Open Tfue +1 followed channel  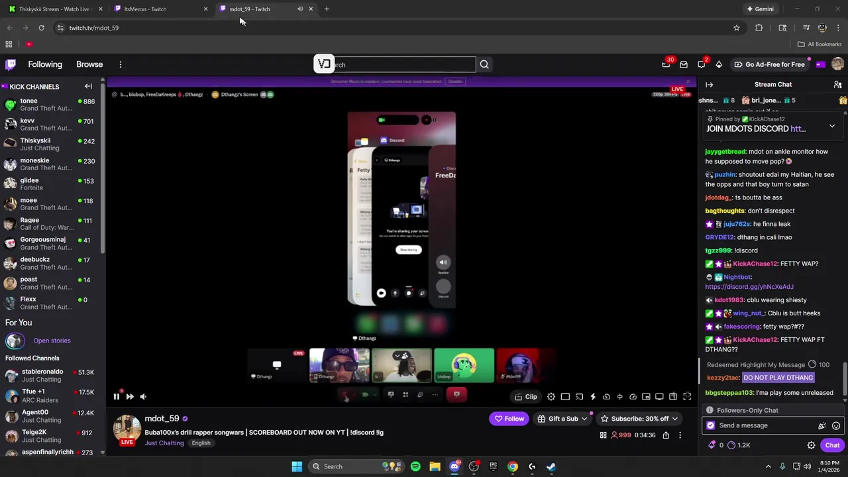(x=51, y=396)
